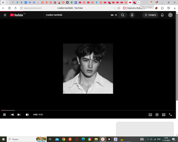Open the cookie extension icon
The height and width of the screenshot is (142, 178).
click(x=156, y=8)
